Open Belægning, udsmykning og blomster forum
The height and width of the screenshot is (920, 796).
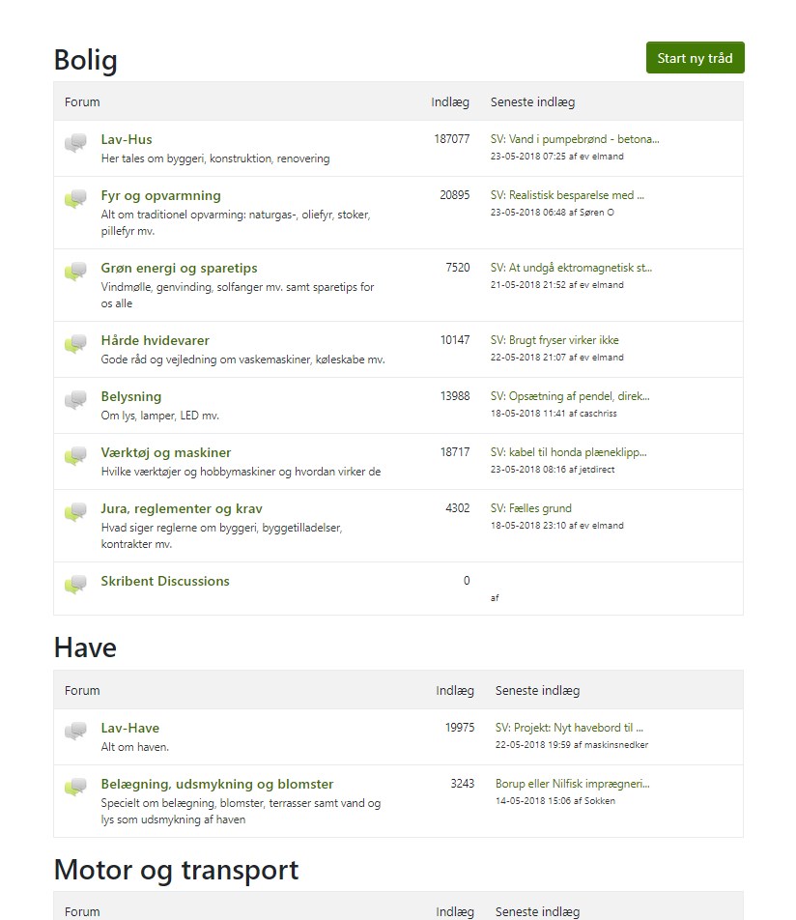(x=217, y=785)
